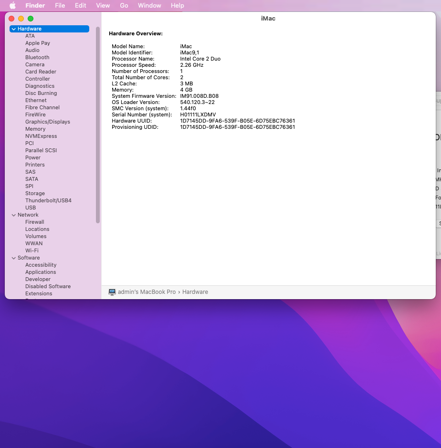Open the File menu
The height and width of the screenshot is (448, 441).
tap(60, 5)
